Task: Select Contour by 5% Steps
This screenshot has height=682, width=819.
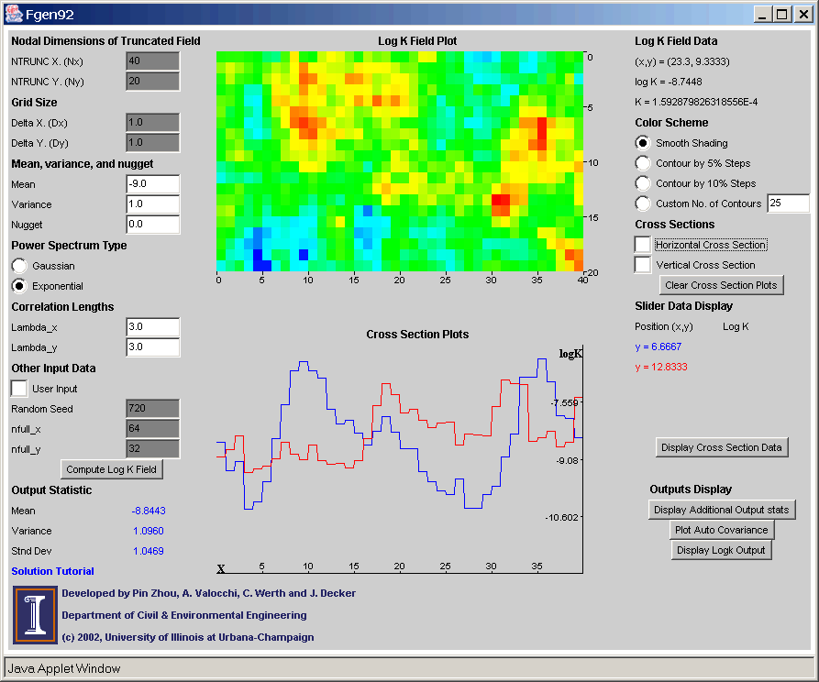Action: 644,163
